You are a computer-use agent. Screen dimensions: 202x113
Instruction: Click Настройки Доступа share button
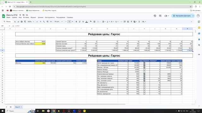tap(182, 16)
